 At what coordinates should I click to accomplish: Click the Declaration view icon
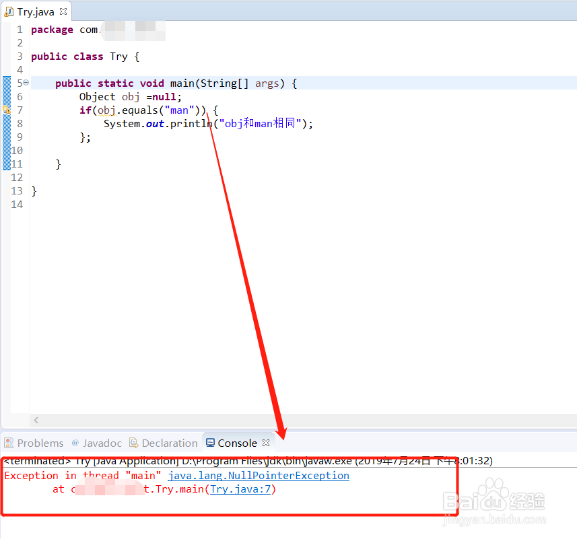133,443
